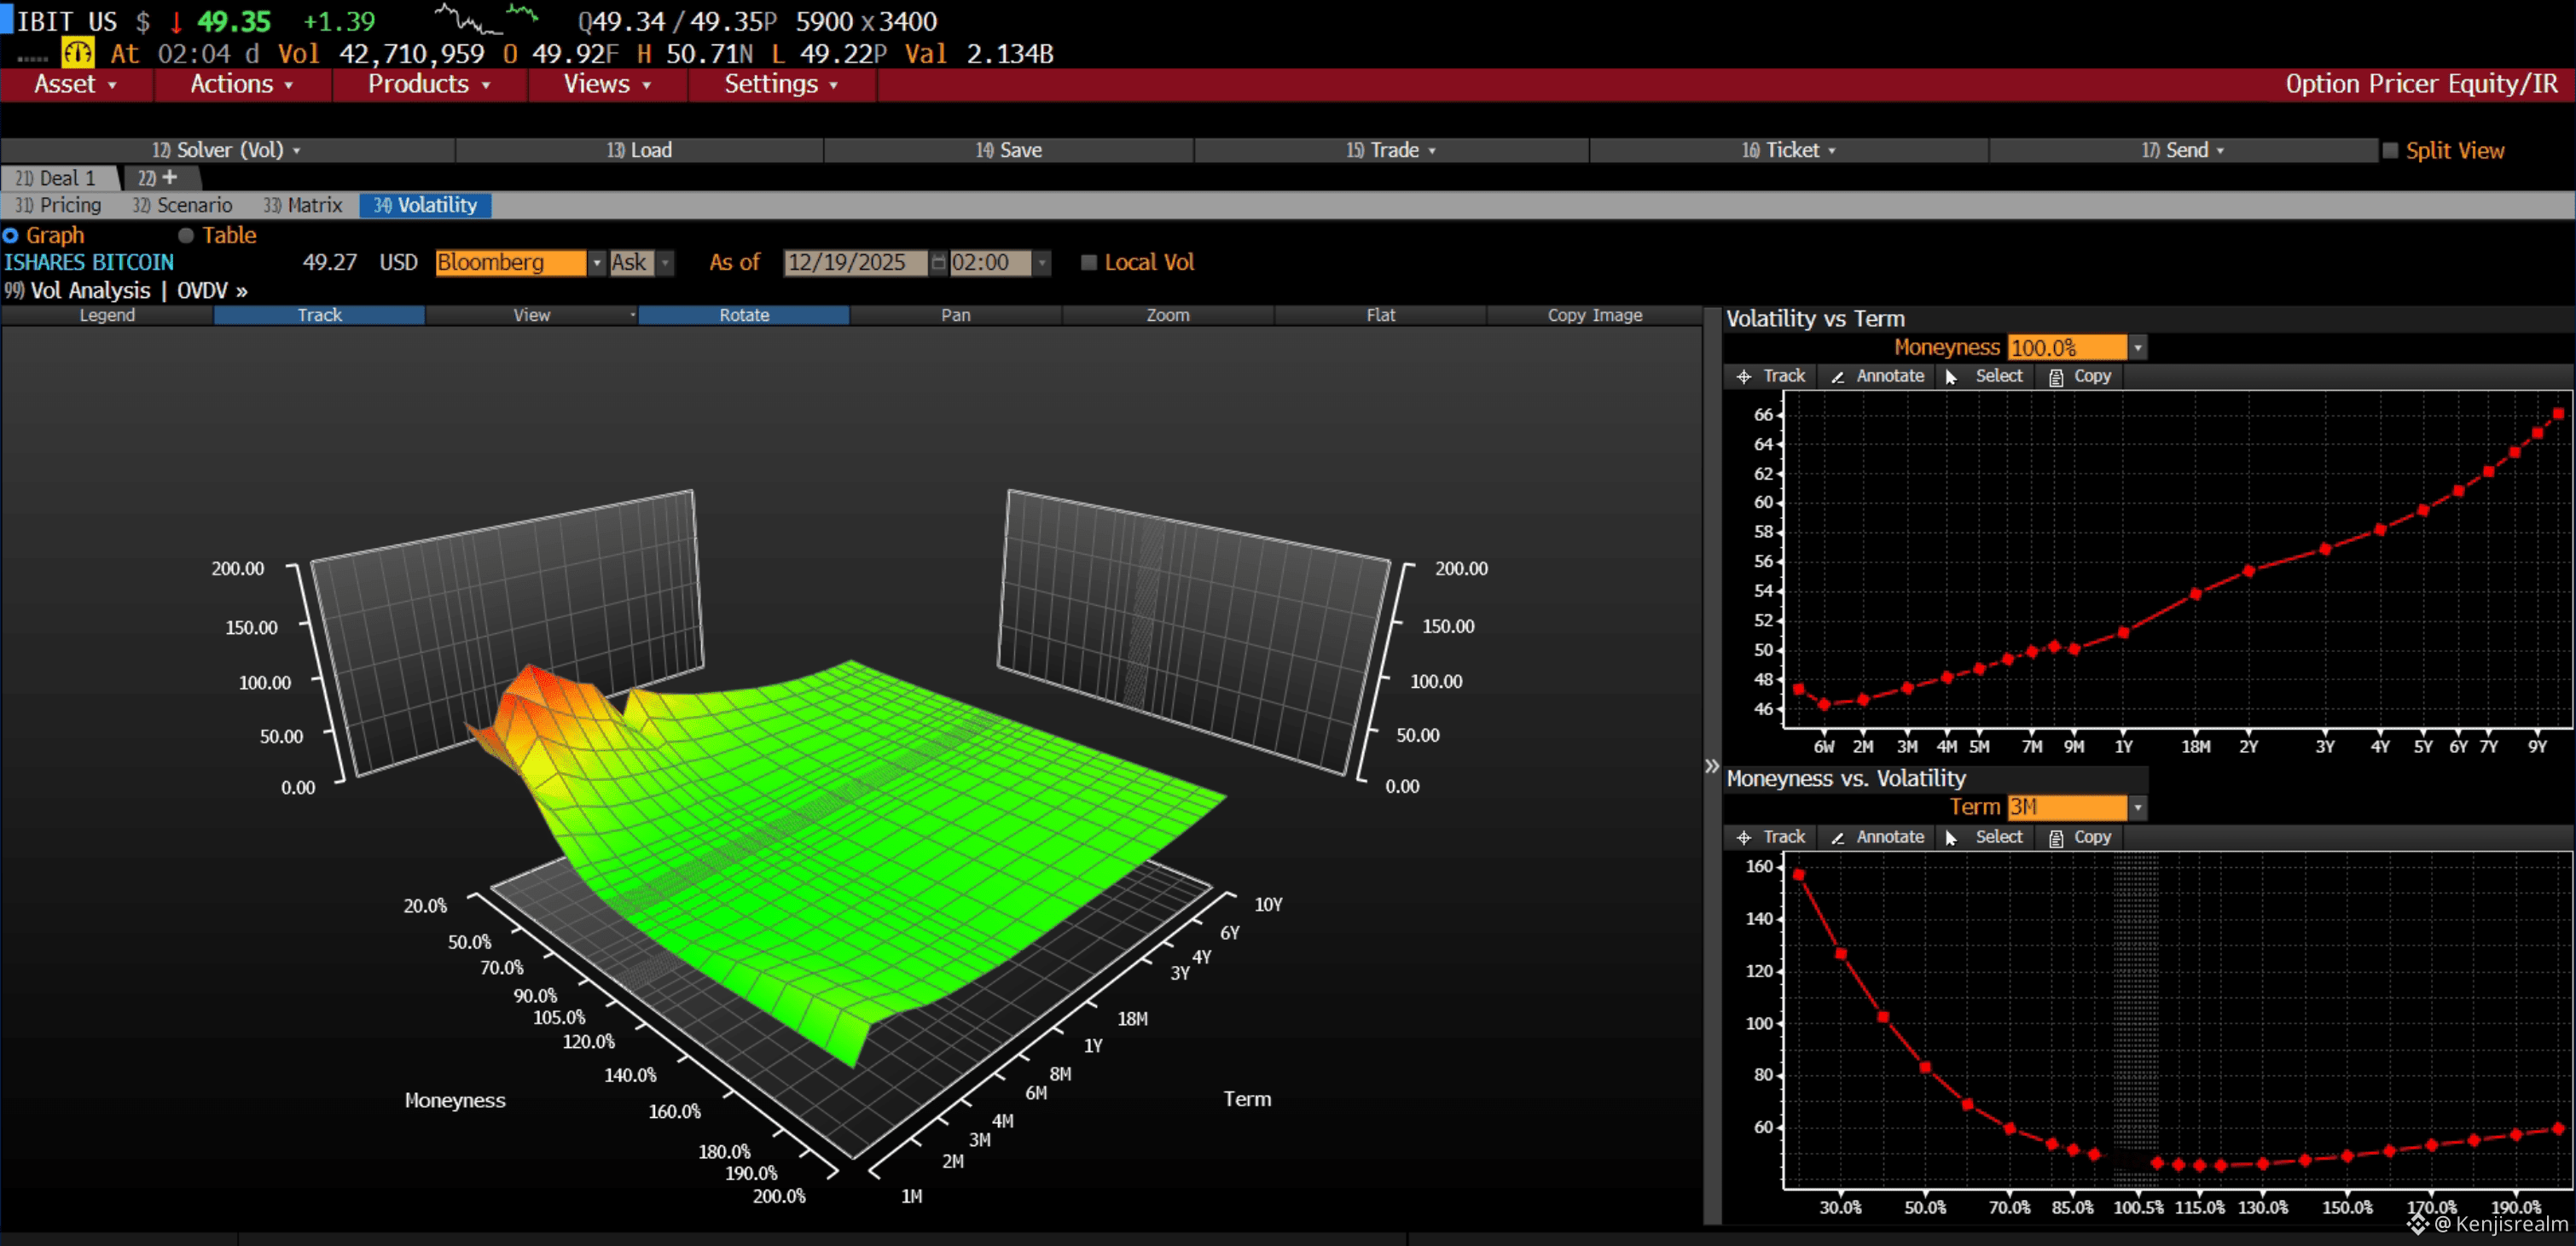Select the Table radio button
The height and width of the screenshot is (1246, 2576).
pos(186,236)
